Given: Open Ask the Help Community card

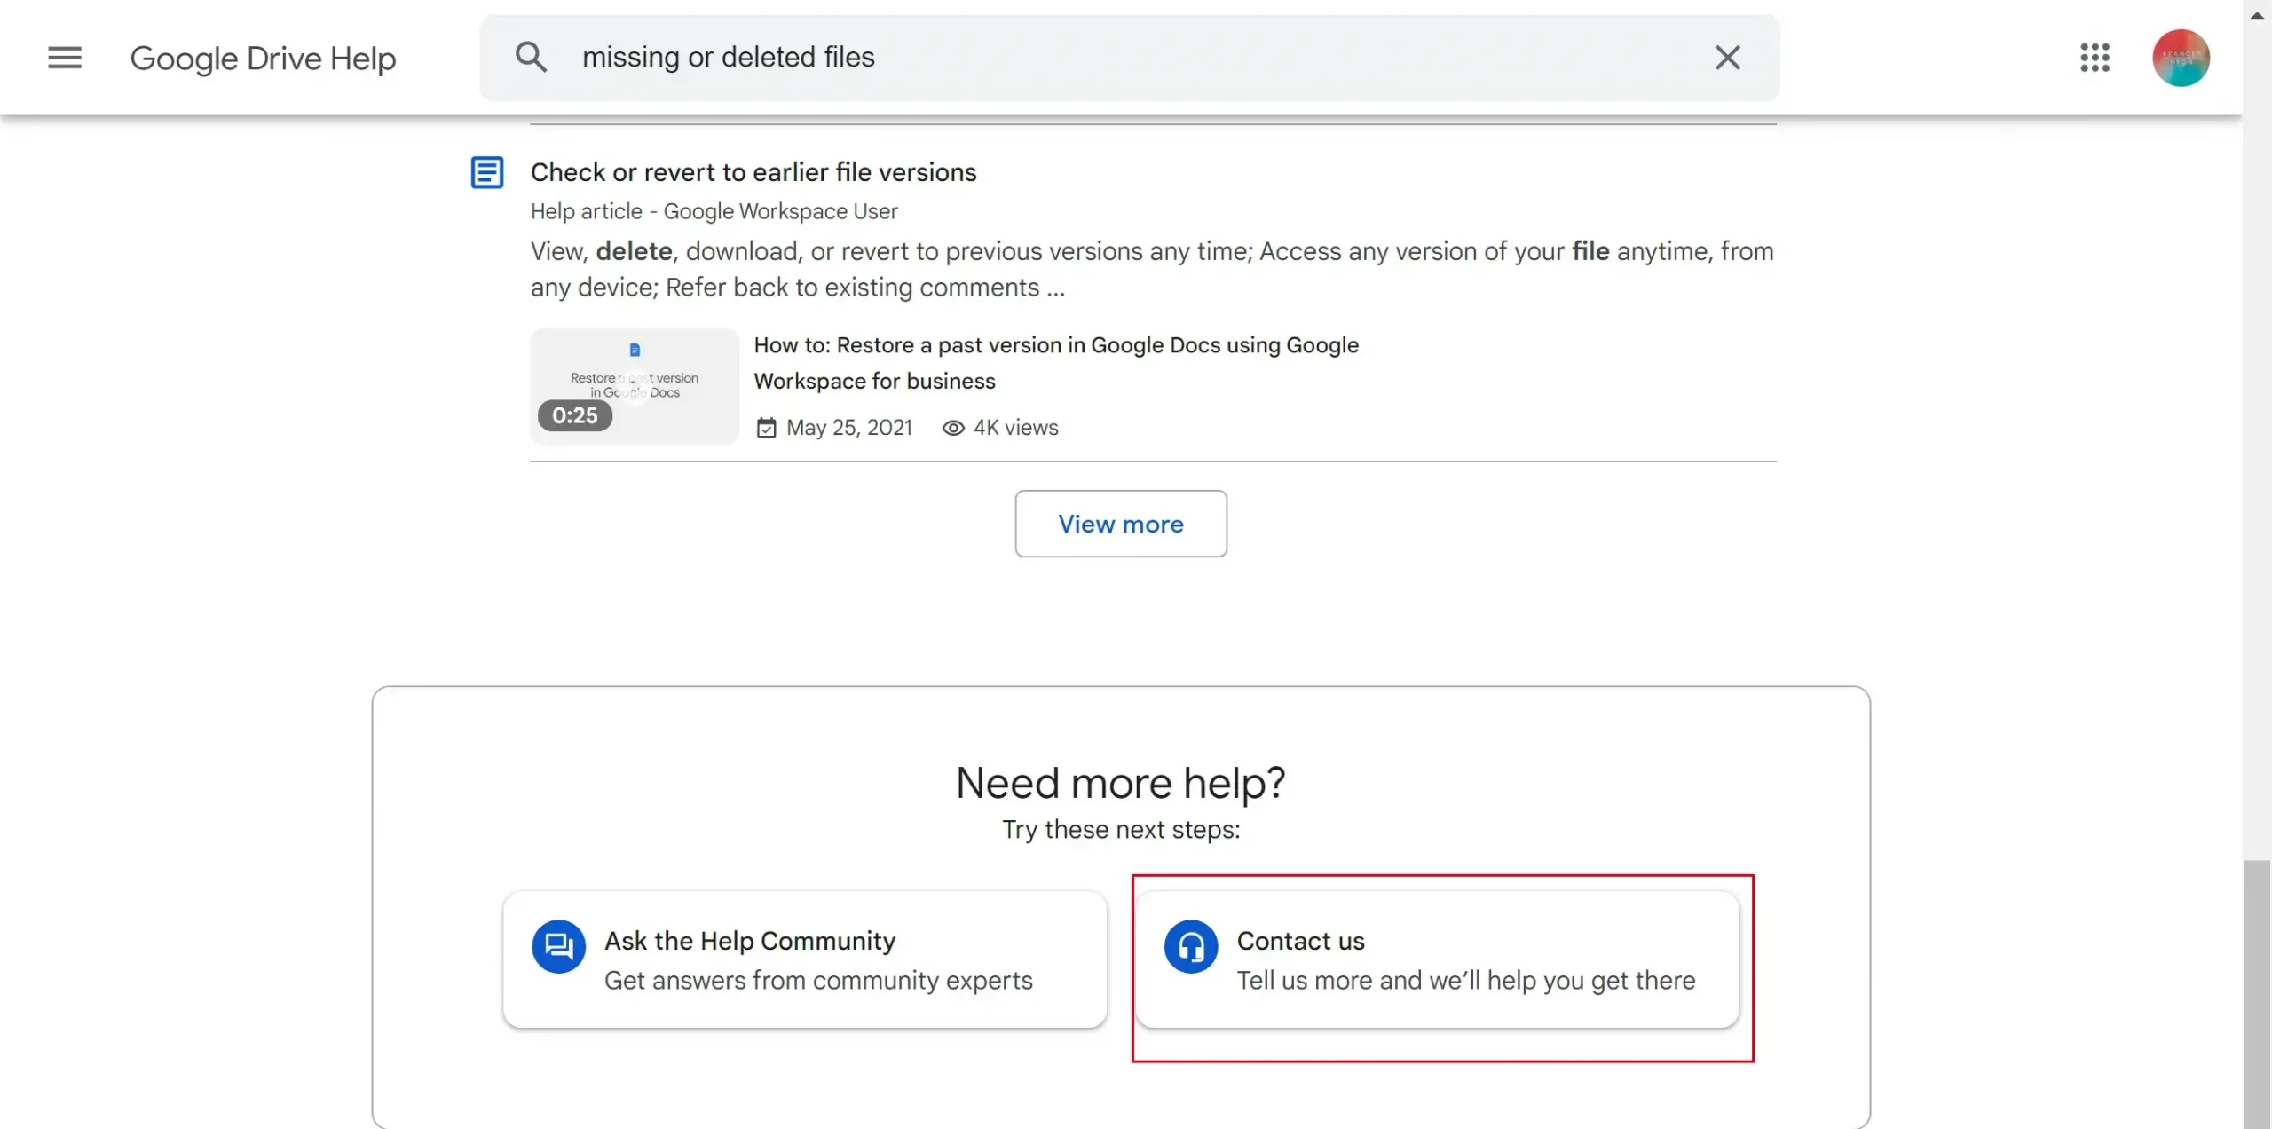Looking at the screenshot, I should [805, 959].
